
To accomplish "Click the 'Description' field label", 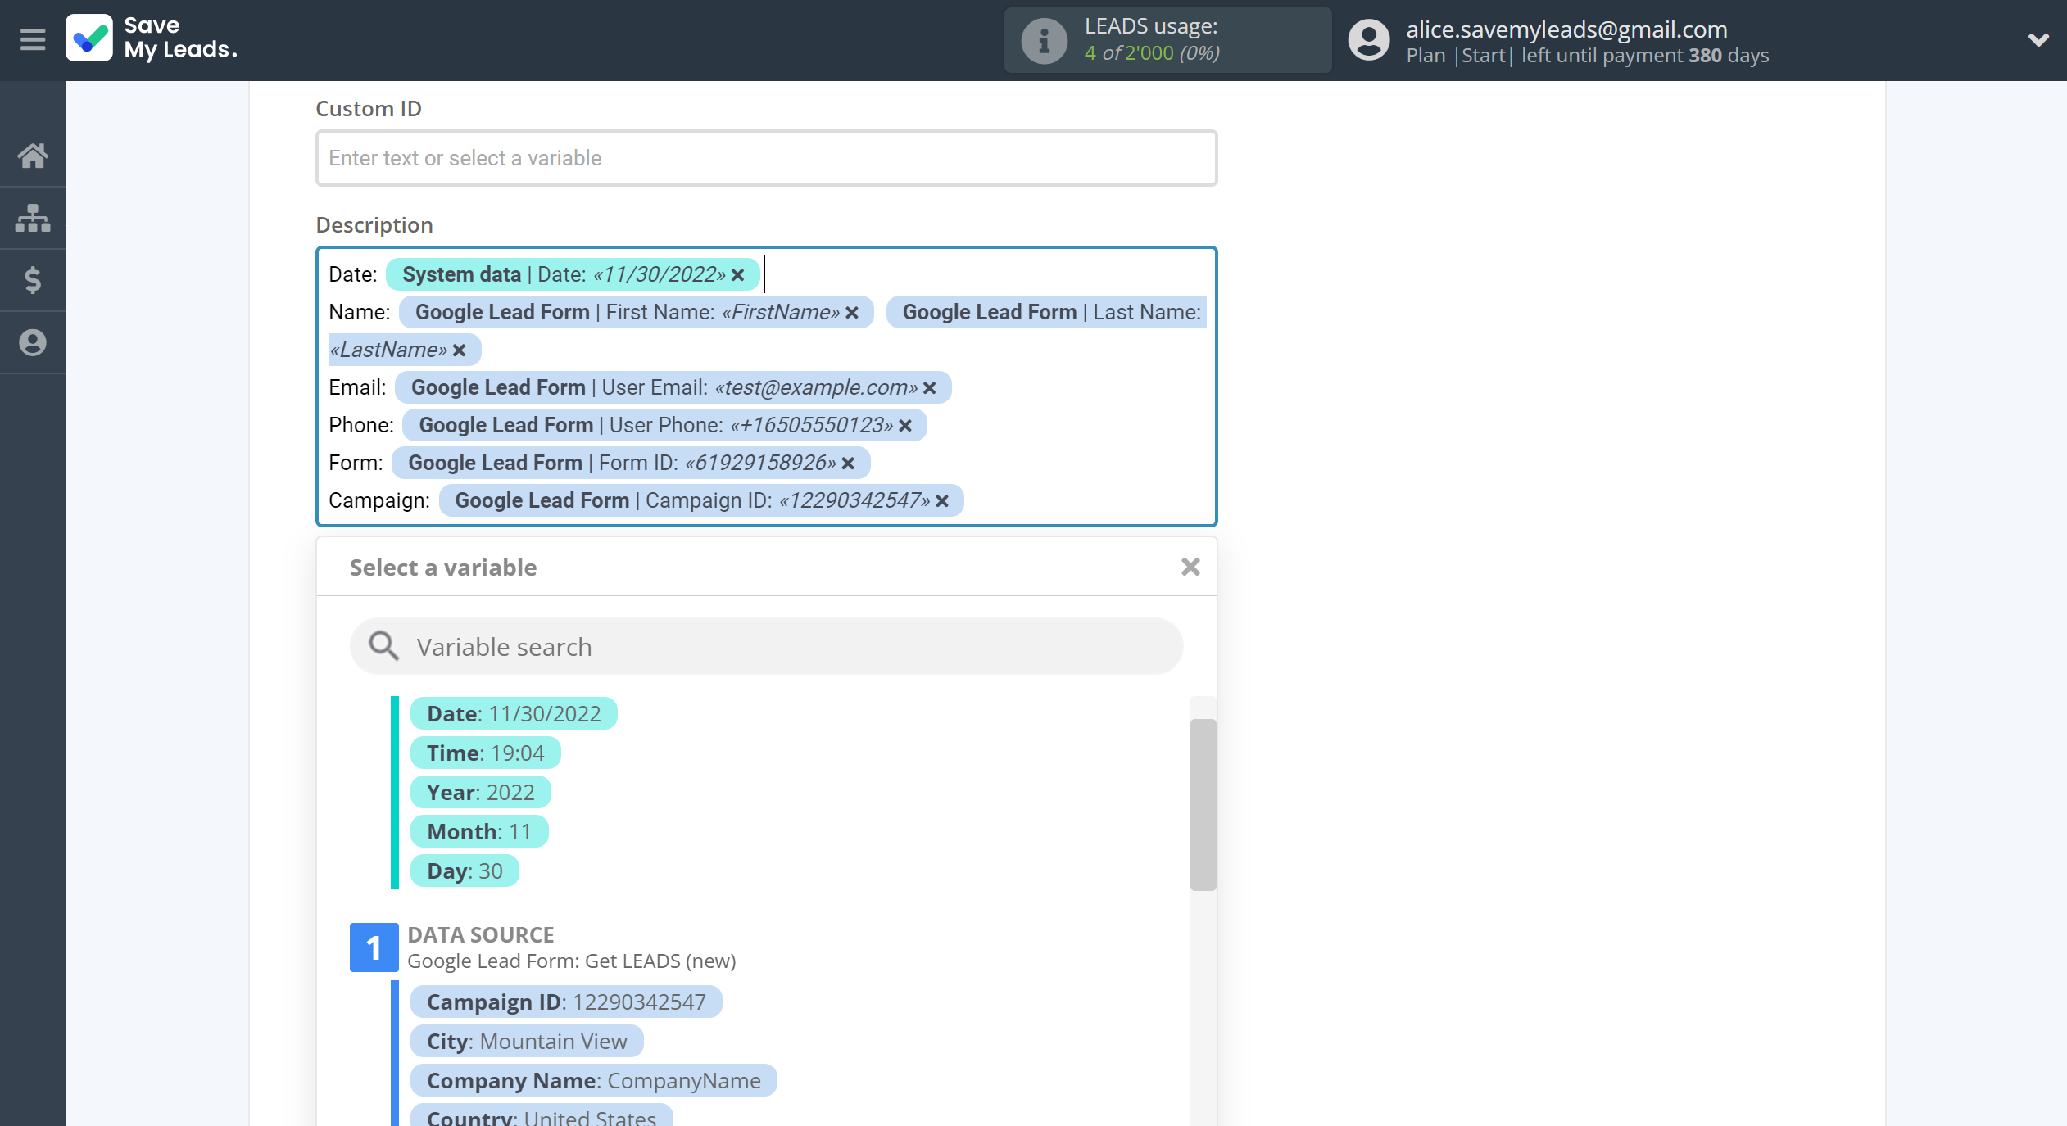I will 374,225.
